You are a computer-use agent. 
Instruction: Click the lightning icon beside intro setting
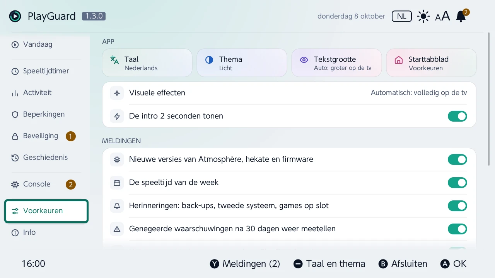(117, 116)
